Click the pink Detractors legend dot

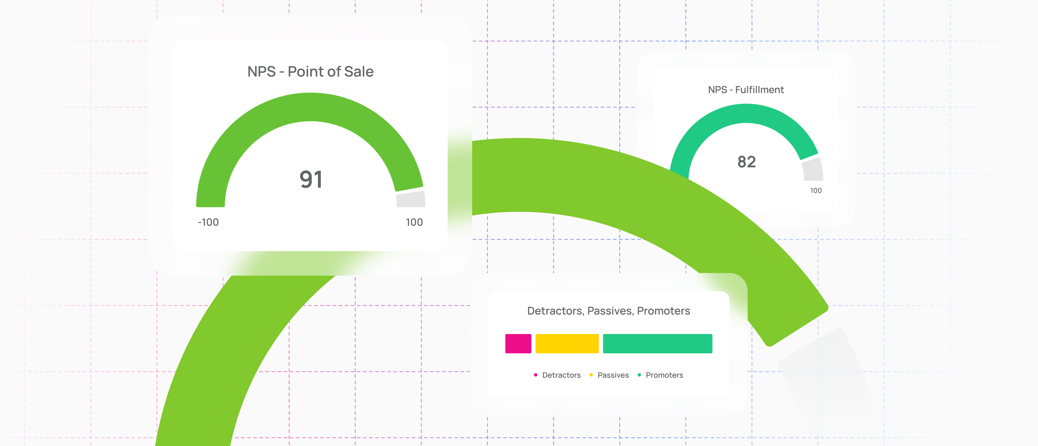535,375
